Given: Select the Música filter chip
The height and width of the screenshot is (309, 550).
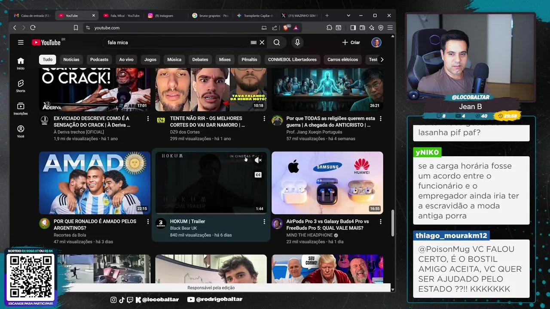Looking at the screenshot, I should [174, 60].
